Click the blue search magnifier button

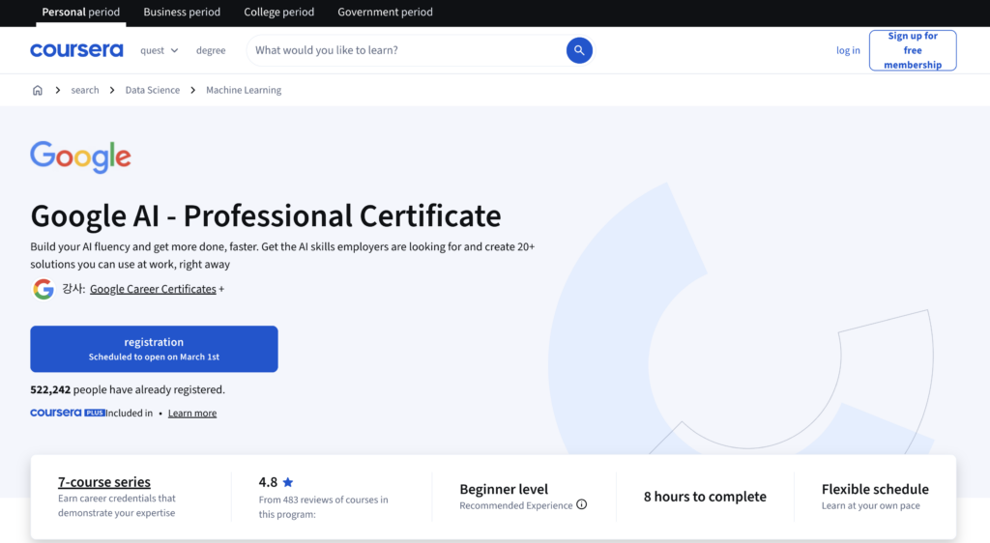[x=579, y=50]
